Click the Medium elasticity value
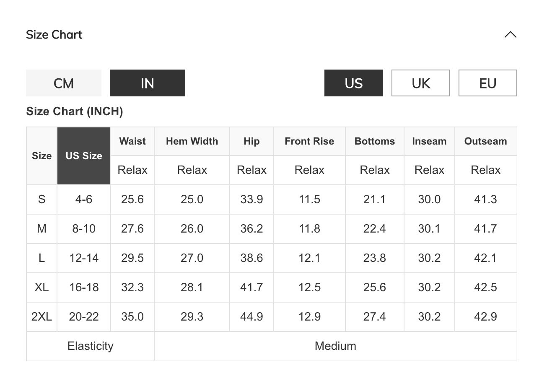Screen dimensions: 534x383 pos(335,346)
